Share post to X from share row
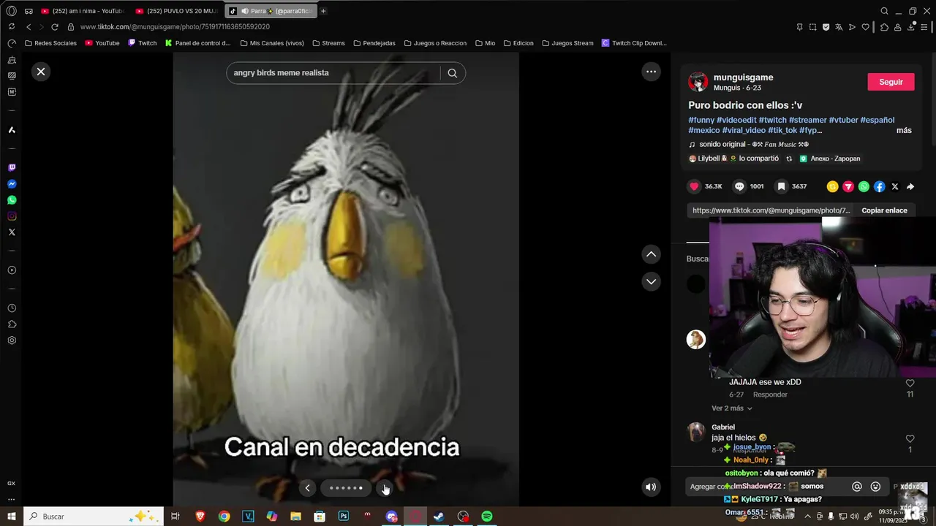 894,186
